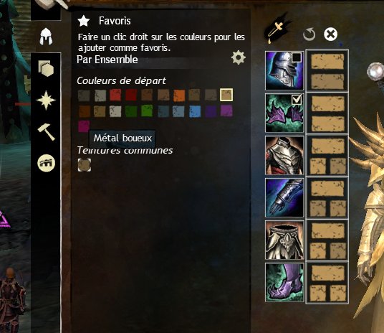Choose the bright green dye swatch
This screenshot has height=333, width=384.
coord(147,111)
